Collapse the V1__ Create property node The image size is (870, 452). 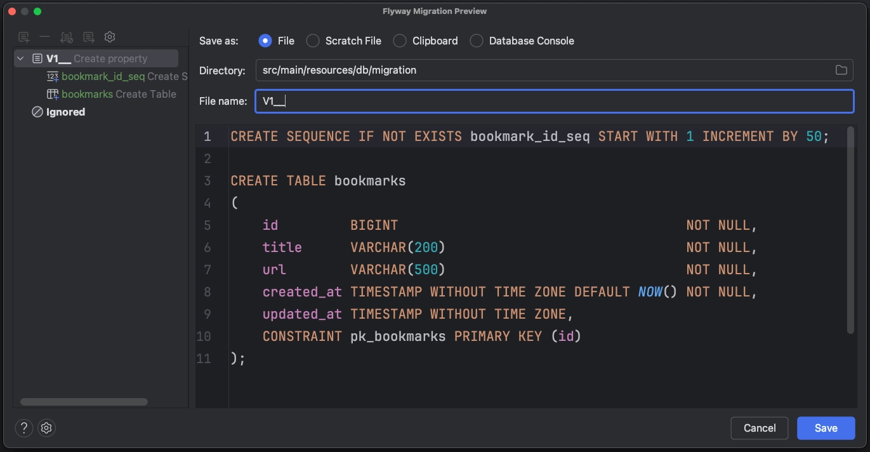pyautogui.click(x=19, y=58)
